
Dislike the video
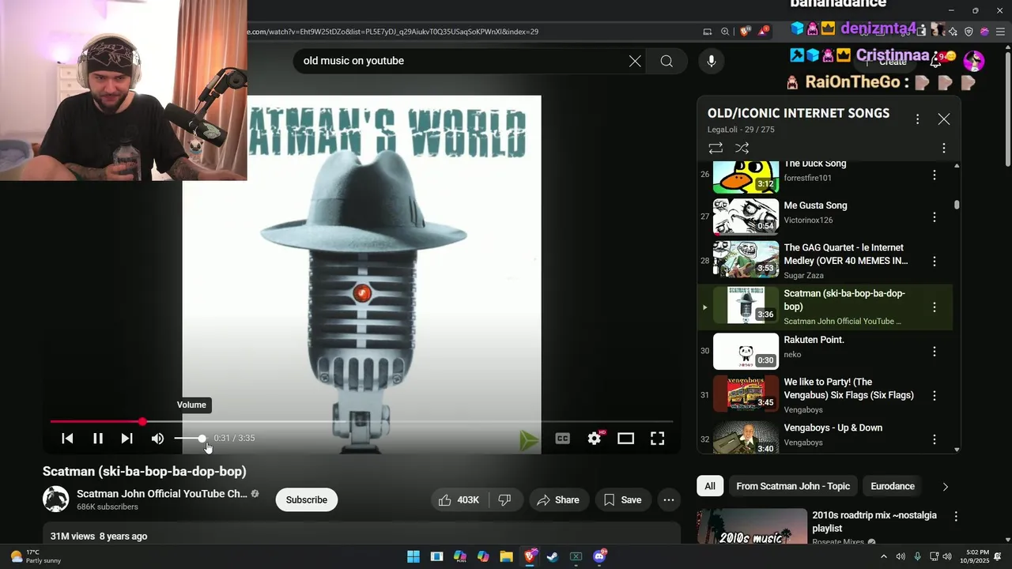coord(504,499)
